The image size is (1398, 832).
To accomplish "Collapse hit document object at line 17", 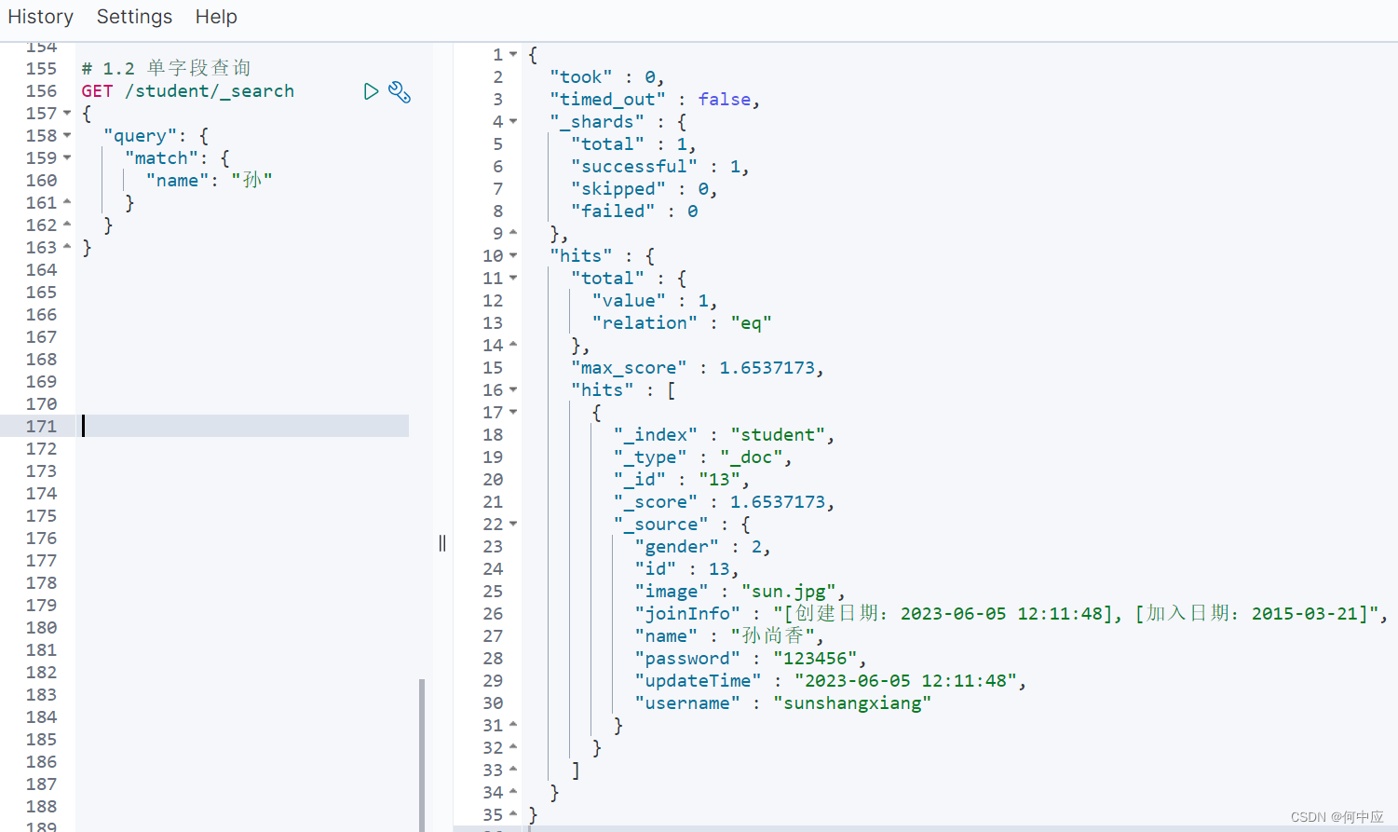I will (x=513, y=413).
